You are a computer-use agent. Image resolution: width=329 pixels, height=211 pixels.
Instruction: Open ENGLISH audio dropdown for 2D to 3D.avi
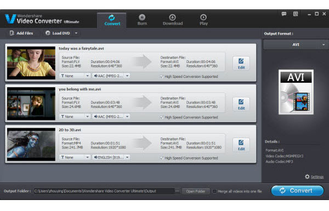point(111,157)
